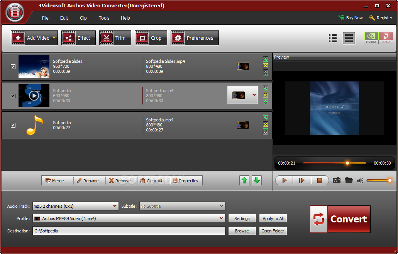Uncheck the audio file Softpedia checkbox
The image size is (398, 254).
13,125
